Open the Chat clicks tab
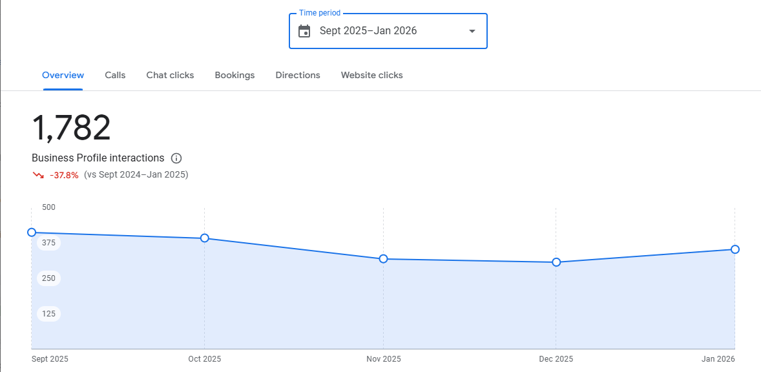 (170, 75)
